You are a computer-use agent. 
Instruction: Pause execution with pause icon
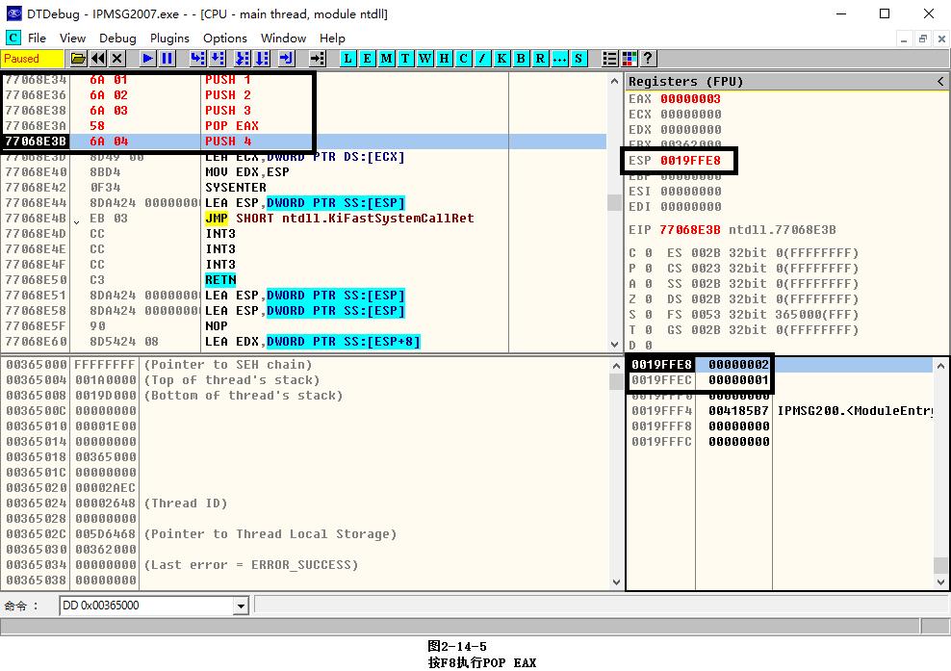click(x=167, y=59)
